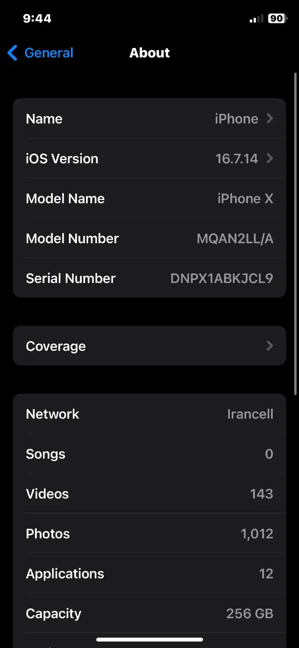Tap the Network row showing Irancell
299x648 pixels.
[x=149, y=413]
